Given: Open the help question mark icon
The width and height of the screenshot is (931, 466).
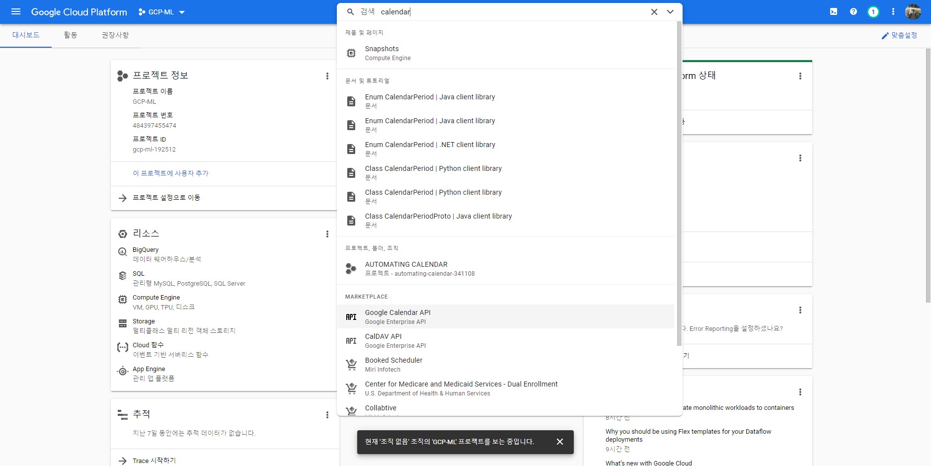Looking at the screenshot, I should click(853, 12).
